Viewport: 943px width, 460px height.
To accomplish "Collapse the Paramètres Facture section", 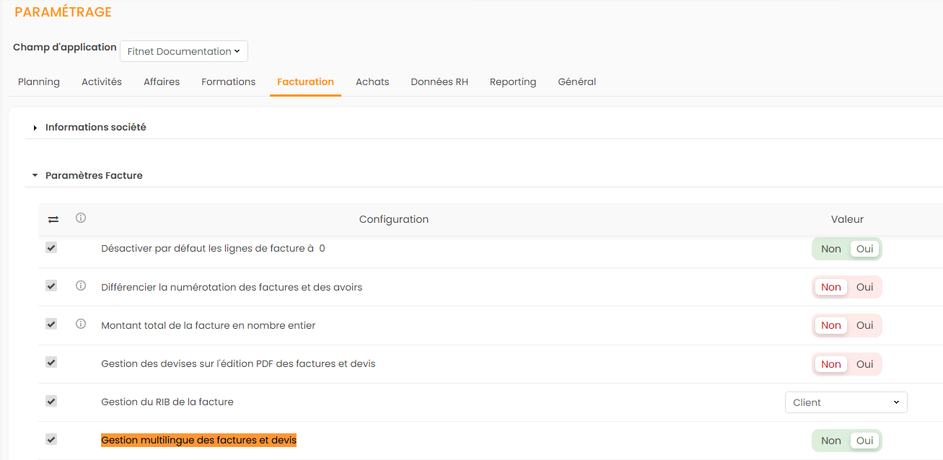I will [x=93, y=175].
